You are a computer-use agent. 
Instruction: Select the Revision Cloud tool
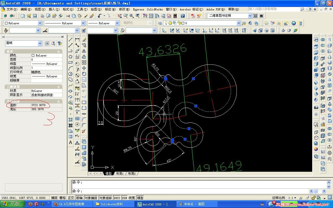click(71, 80)
